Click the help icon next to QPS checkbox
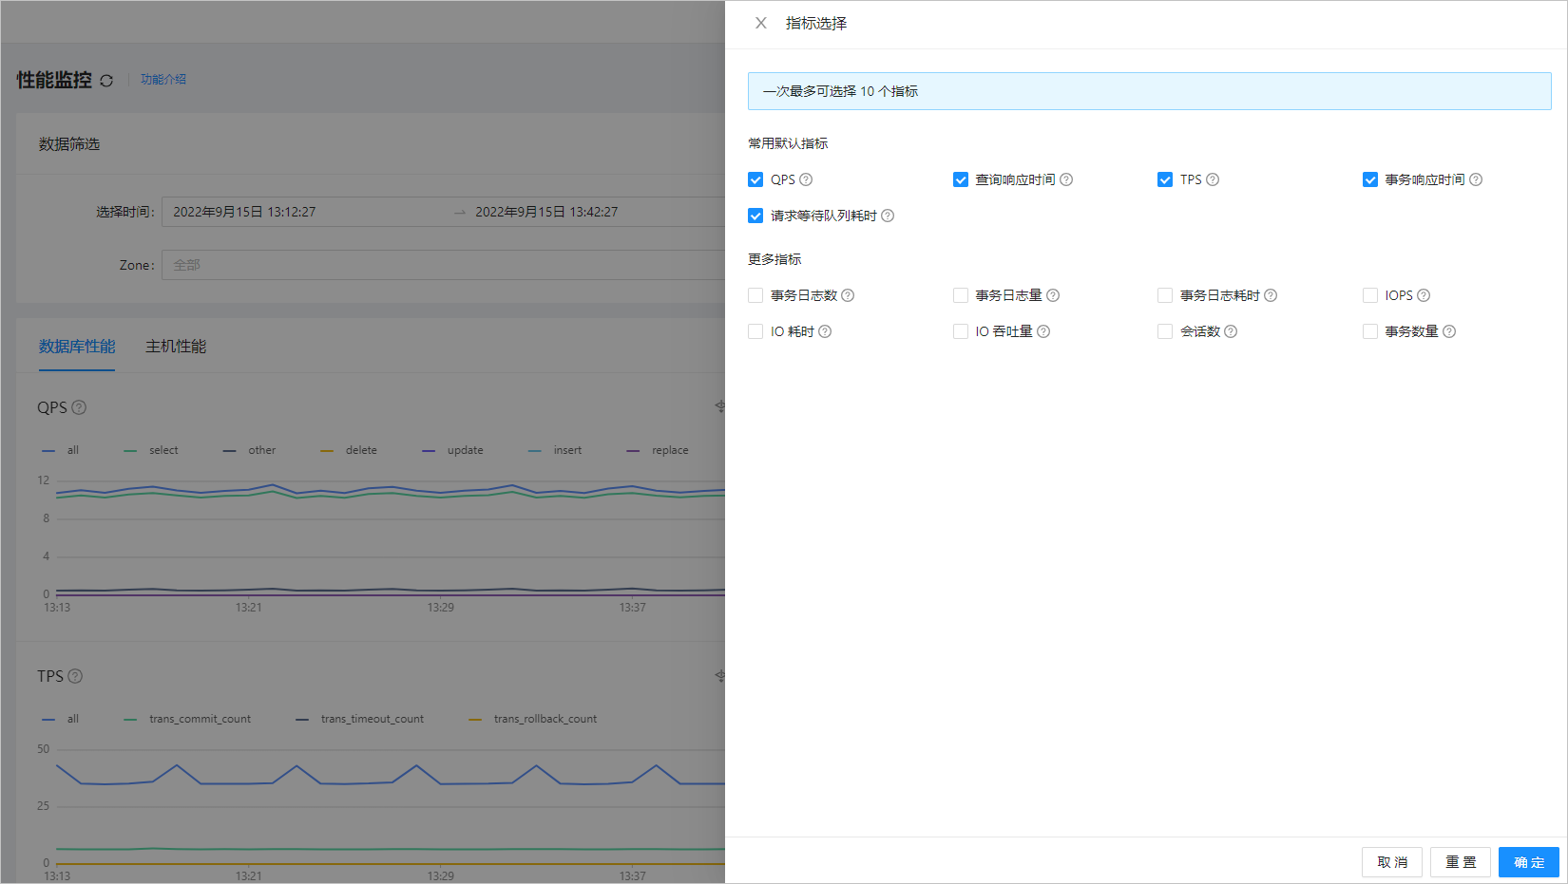Viewport: 1568px width, 884px height. 805,179
